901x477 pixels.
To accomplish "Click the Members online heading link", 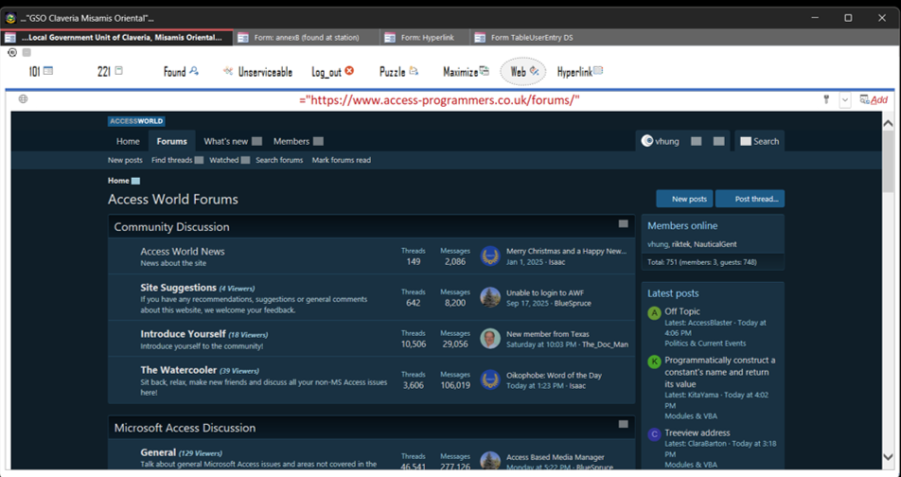I will tap(682, 226).
